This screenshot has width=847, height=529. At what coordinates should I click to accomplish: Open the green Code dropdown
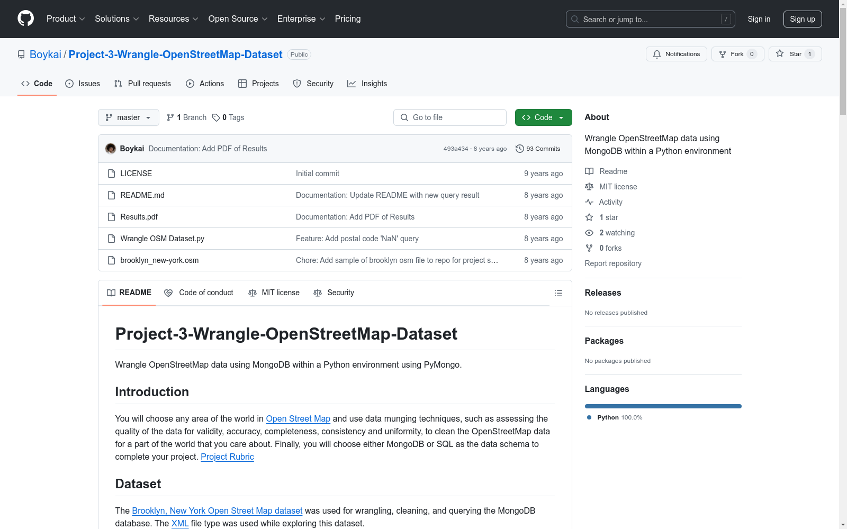(x=543, y=117)
